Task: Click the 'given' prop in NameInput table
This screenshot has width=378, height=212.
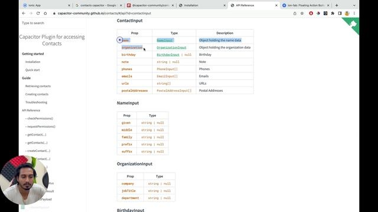Action: (126, 123)
